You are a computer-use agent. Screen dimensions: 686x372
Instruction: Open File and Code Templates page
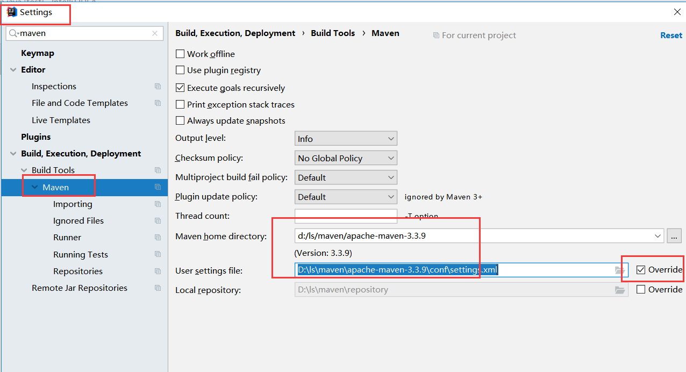80,103
